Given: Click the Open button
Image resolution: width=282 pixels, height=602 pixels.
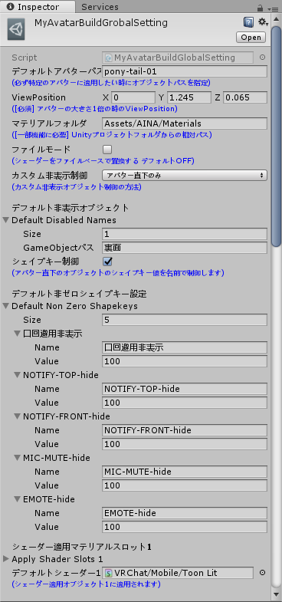Looking at the screenshot, I should tap(251, 38).
